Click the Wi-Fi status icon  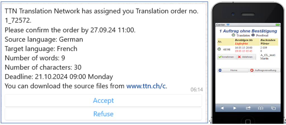pyautogui.click(x=228, y=25)
